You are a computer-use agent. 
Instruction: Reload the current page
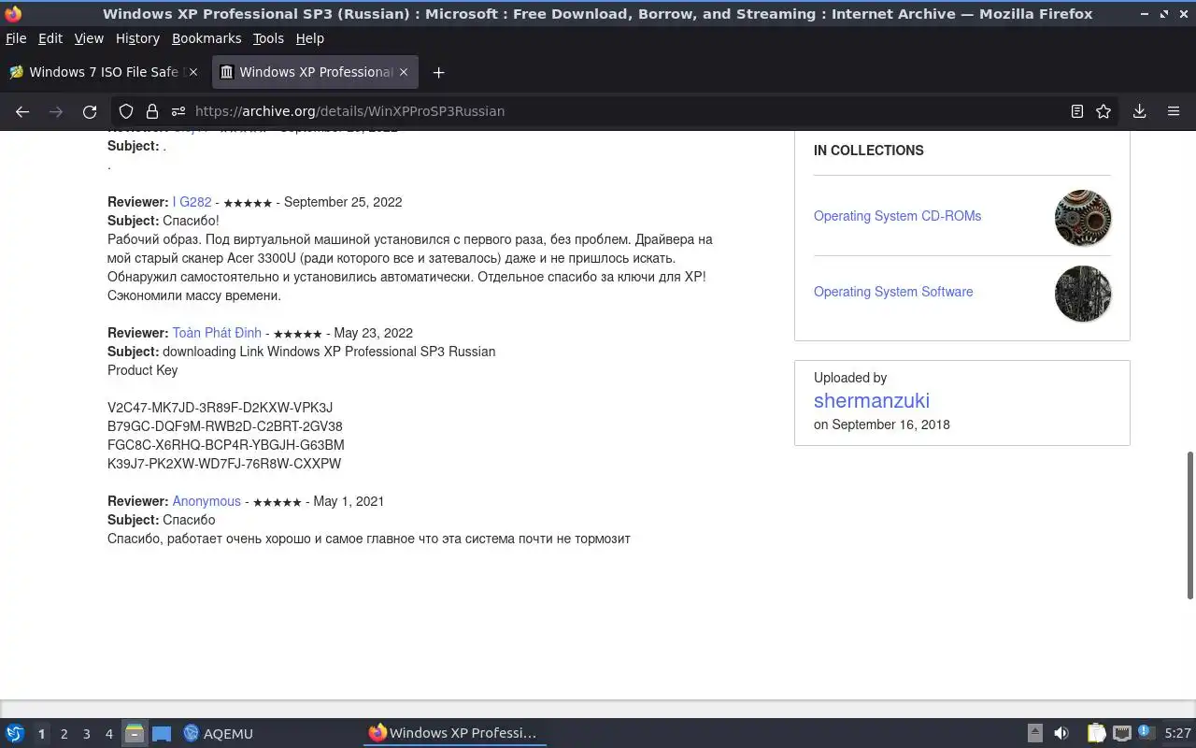(90, 111)
